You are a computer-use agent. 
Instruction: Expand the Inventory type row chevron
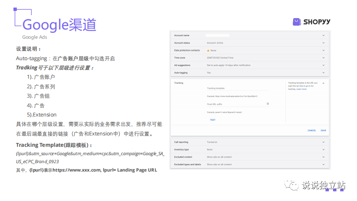click(323, 150)
